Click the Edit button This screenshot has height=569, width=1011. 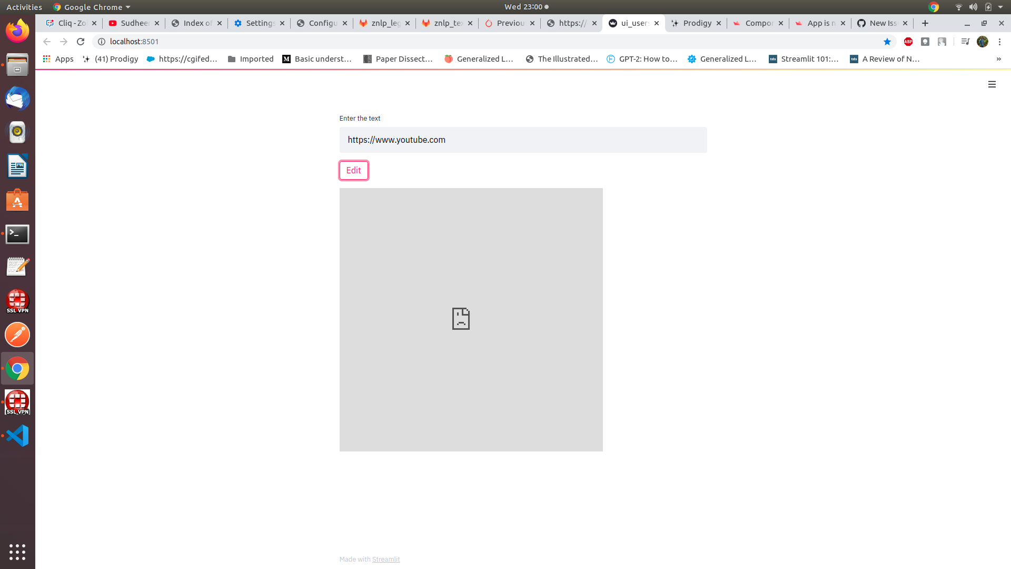(x=353, y=170)
